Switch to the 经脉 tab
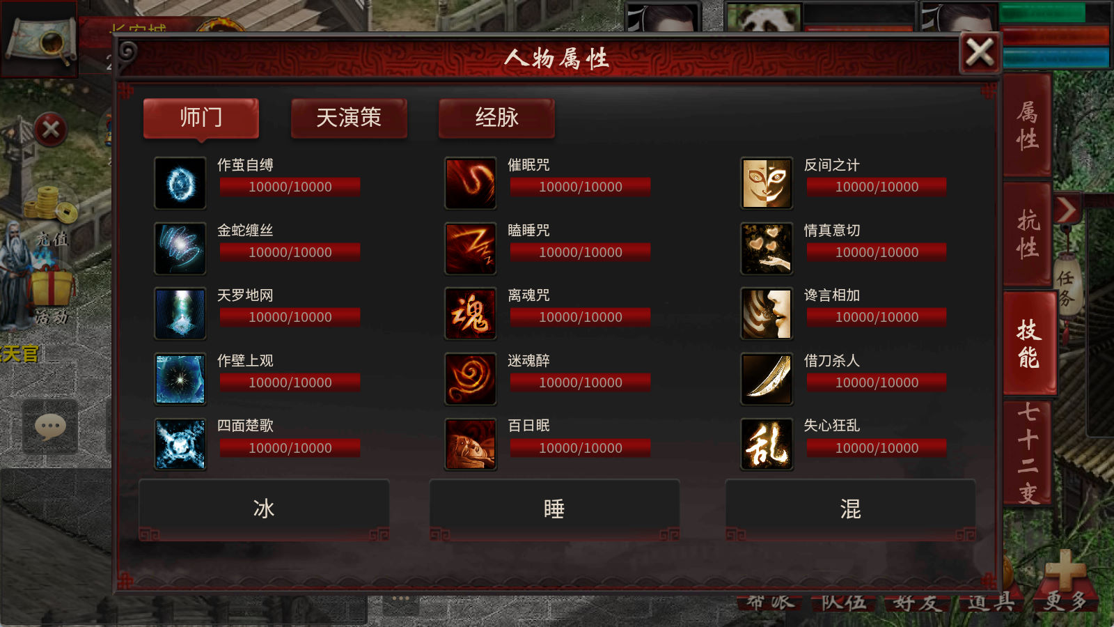Viewport: 1114px width, 627px height. coord(496,118)
